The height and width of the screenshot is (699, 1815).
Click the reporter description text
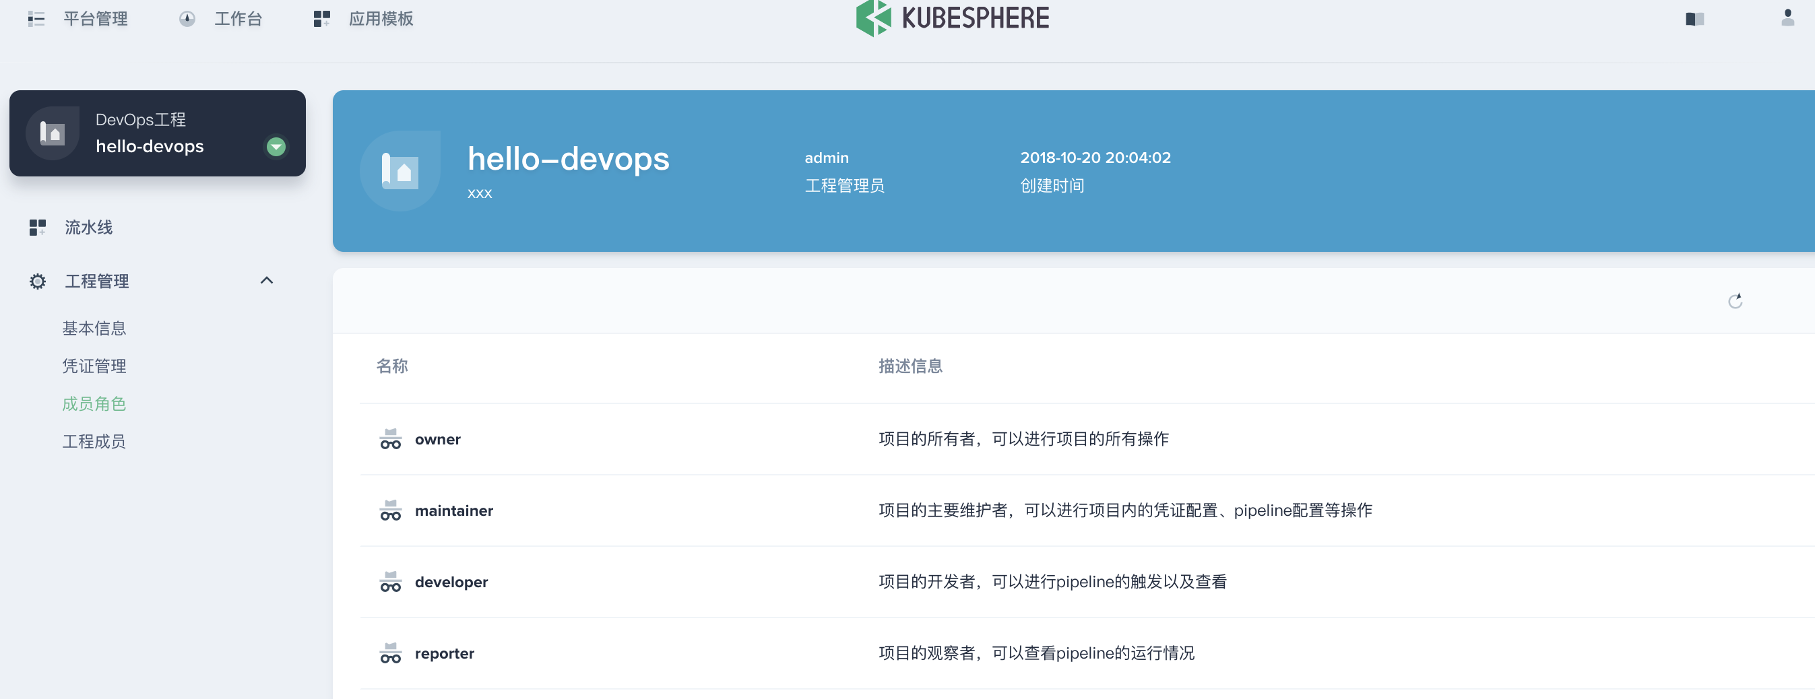(x=1036, y=653)
